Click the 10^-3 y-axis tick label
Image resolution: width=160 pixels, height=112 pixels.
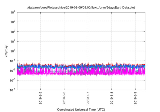click(12, 80)
